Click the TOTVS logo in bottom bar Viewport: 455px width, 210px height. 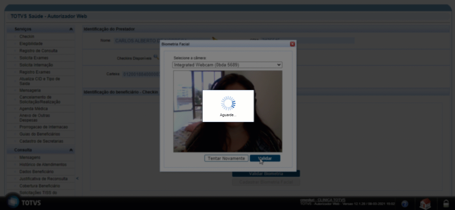[24, 203]
